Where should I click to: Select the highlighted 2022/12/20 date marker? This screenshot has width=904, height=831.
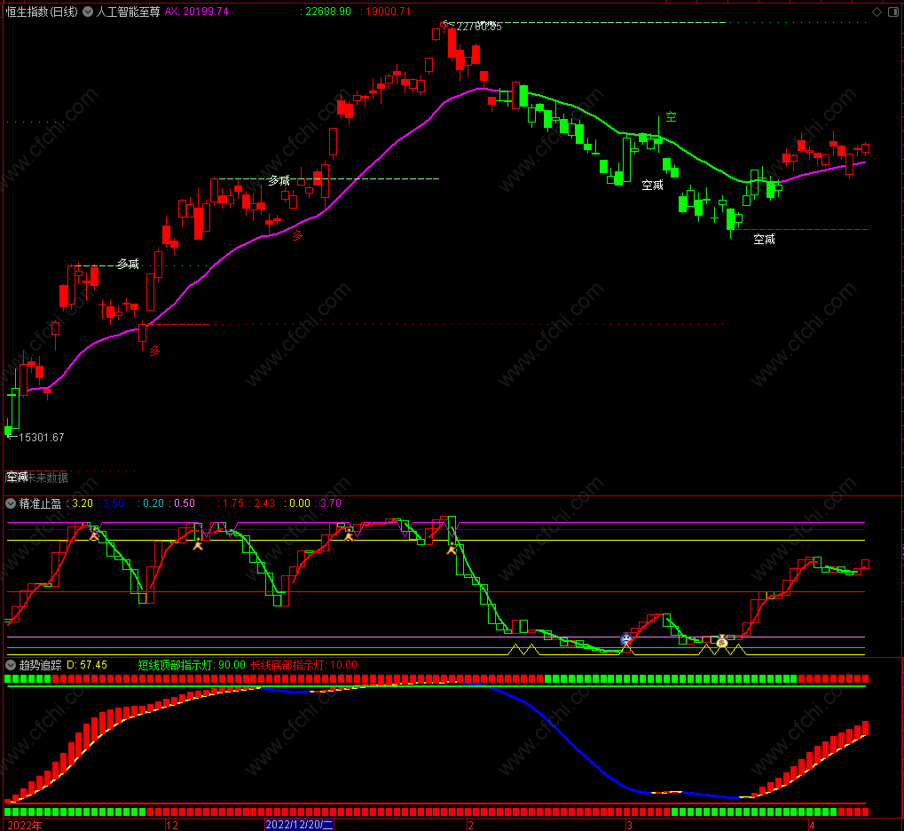[x=299, y=825]
